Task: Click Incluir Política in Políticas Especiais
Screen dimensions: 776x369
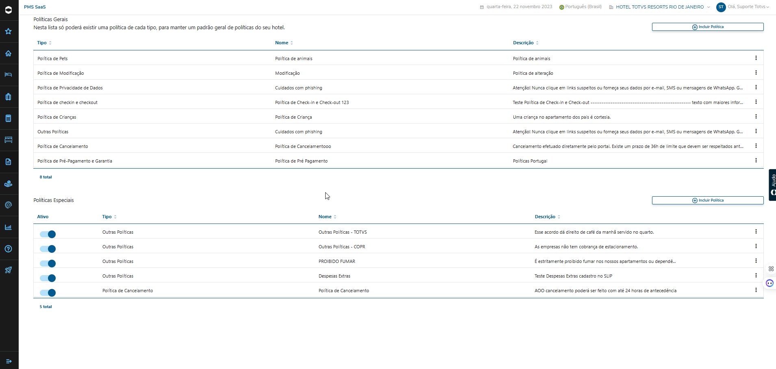Action: (x=707, y=200)
